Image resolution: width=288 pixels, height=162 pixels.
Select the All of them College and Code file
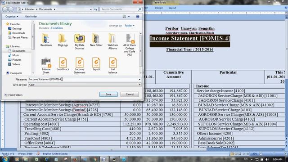130,45
